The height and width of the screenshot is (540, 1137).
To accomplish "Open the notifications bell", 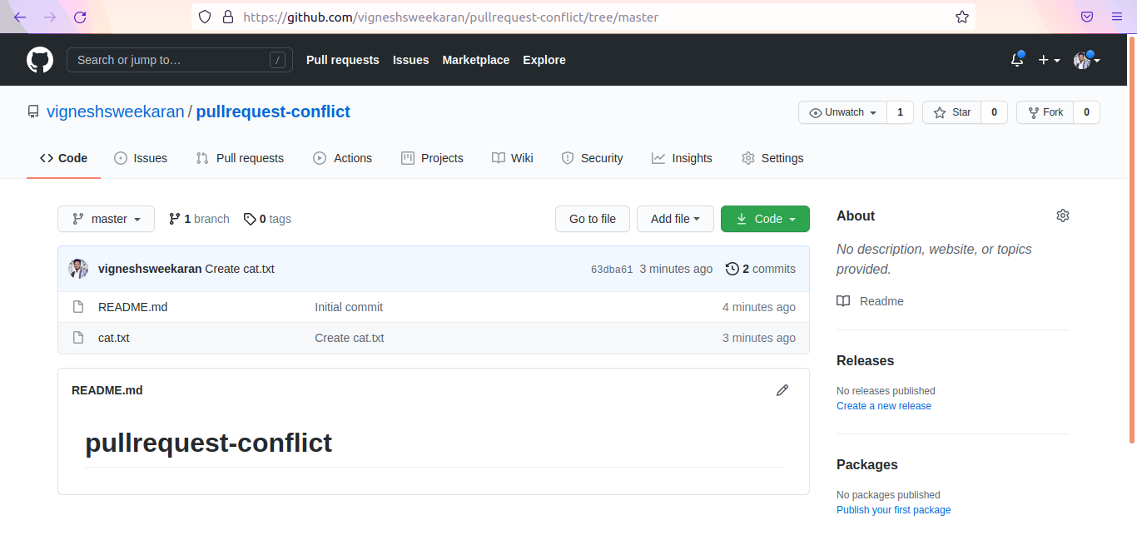I will [x=1016, y=60].
